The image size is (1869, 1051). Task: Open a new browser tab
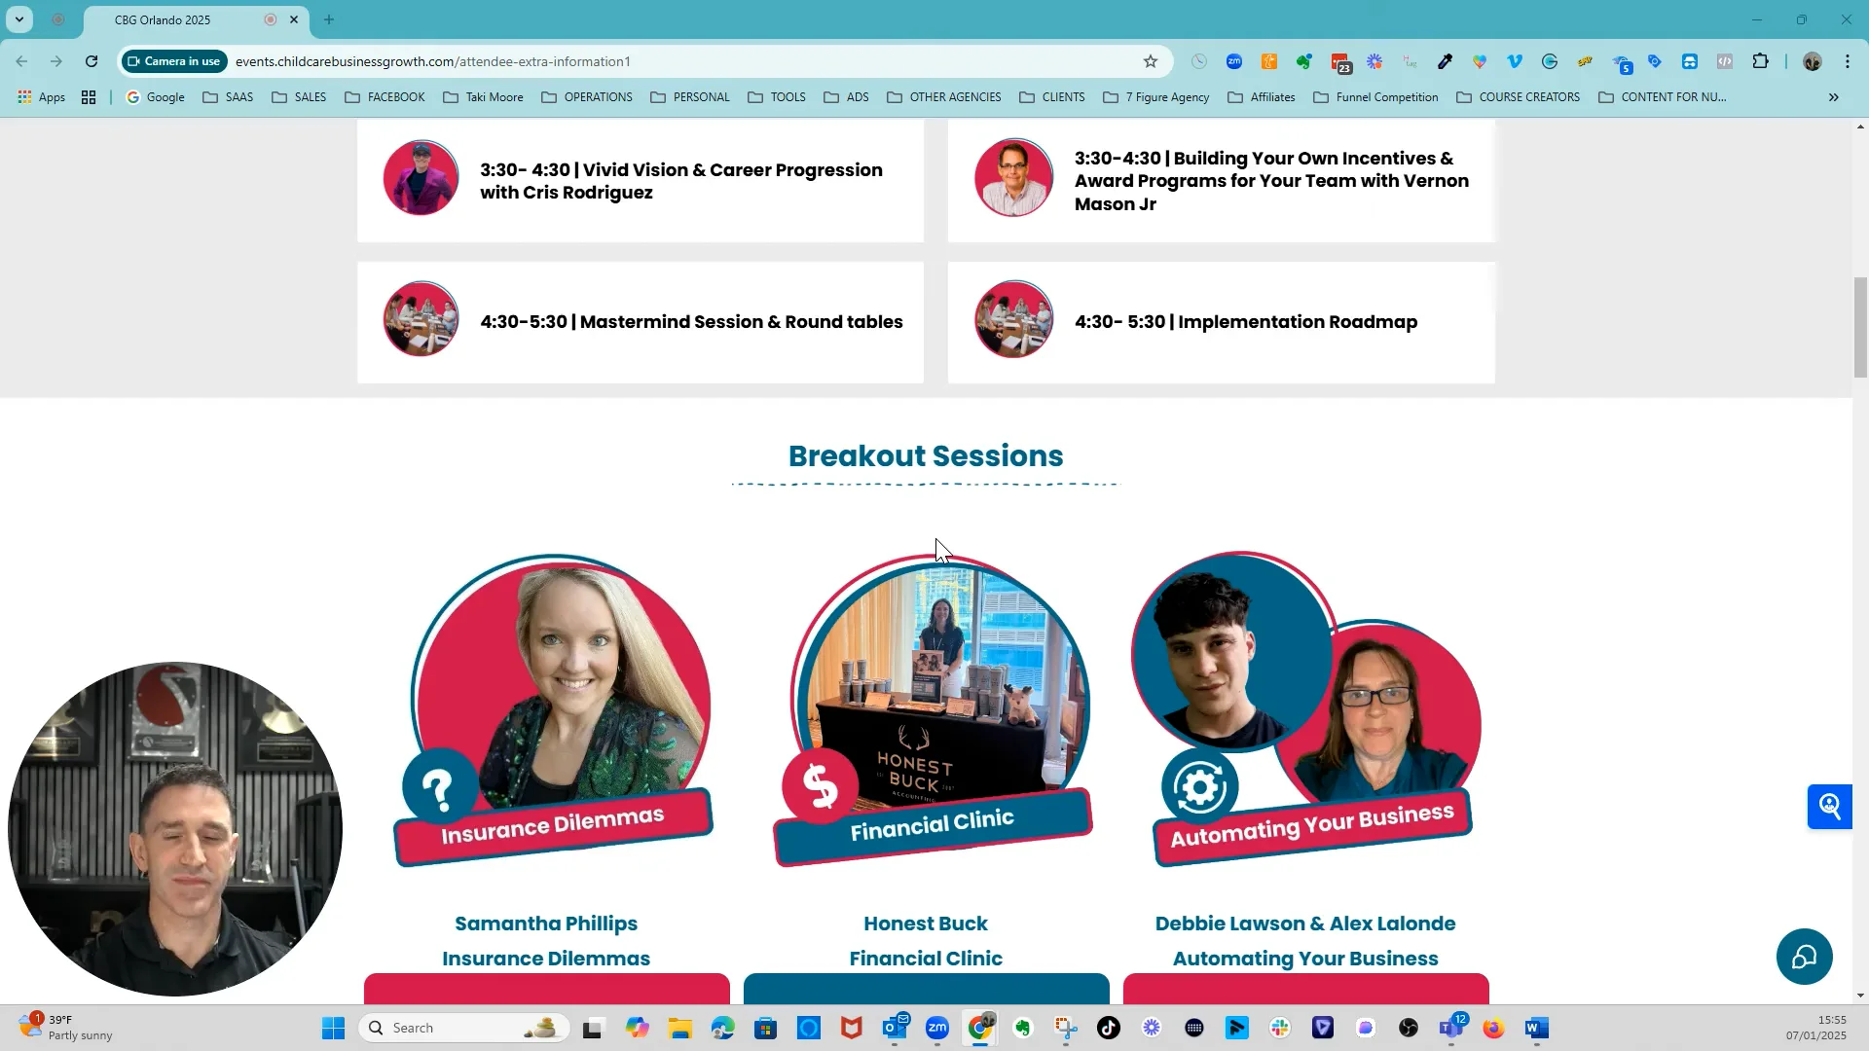329,19
